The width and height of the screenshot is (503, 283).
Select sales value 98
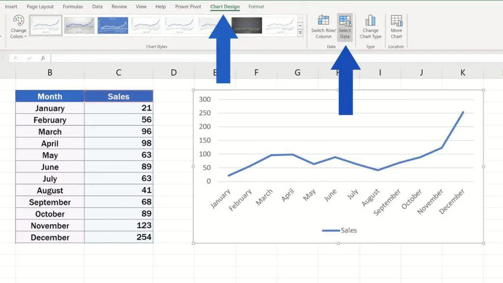pos(119,143)
